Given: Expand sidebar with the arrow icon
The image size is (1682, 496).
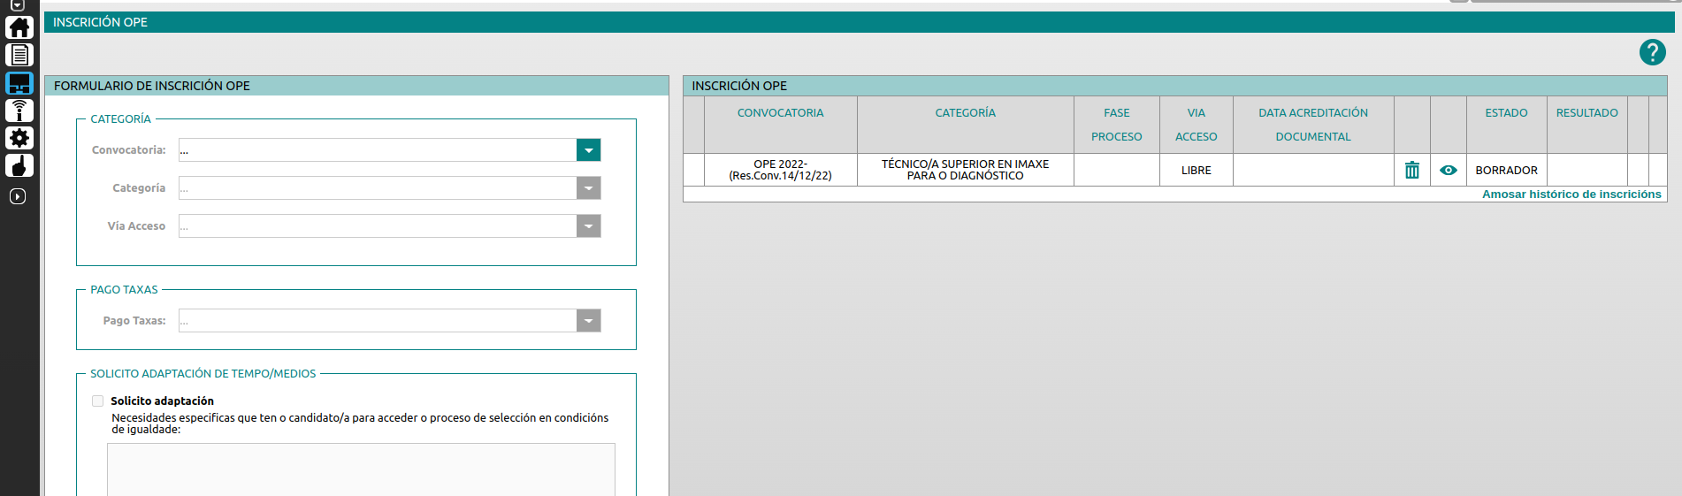Looking at the screenshot, I should coord(18,196).
